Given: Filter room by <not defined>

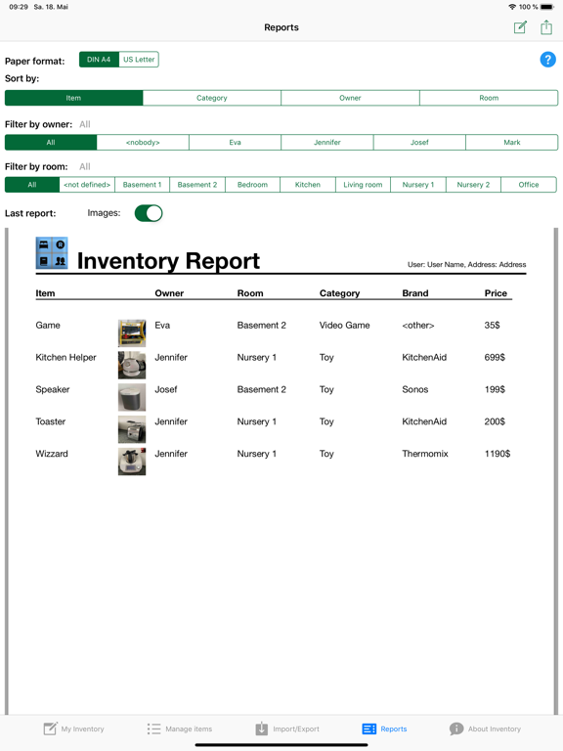Looking at the screenshot, I should pos(87,185).
